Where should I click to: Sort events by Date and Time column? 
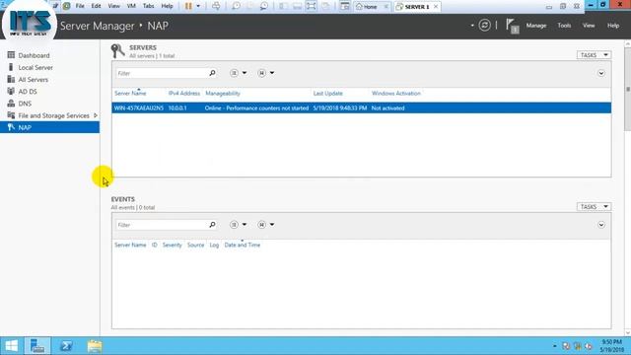[243, 246]
